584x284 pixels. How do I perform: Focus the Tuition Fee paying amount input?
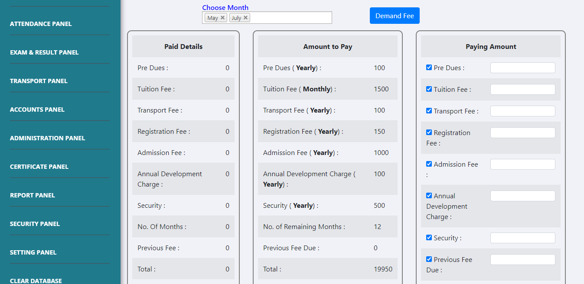coord(522,90)
